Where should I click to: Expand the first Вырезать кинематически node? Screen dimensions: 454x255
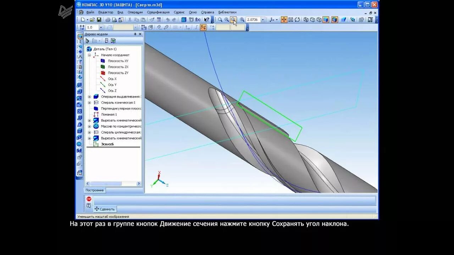[x=89, y=120]
